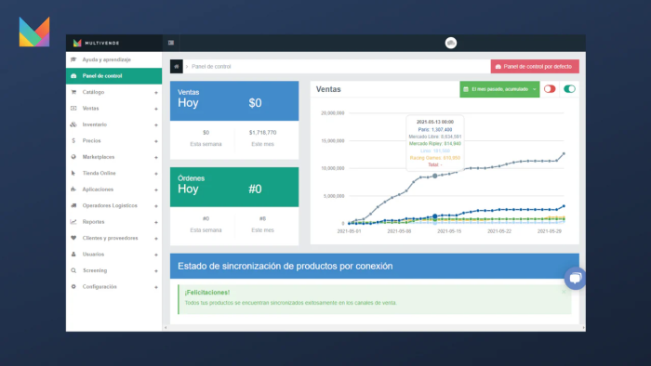Image resolution: width=651 pixels, height=366 pixels.
Task: Click the round avatar icon in header
Action: 451,43
